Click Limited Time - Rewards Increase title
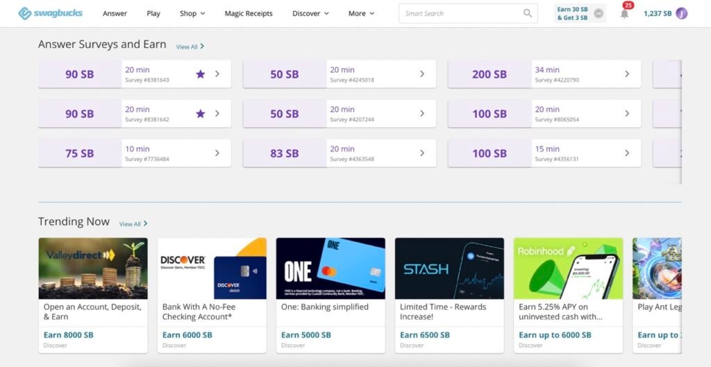Viewport: 711px width, 367px height. pos(443,311)
